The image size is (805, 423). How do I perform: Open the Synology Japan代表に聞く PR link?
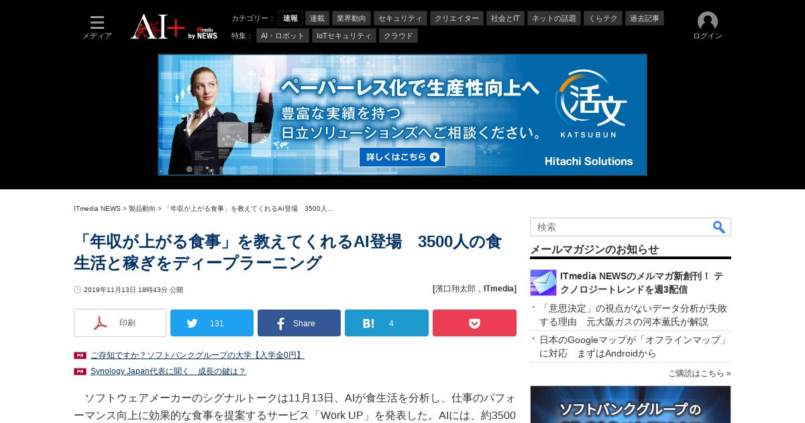[168, 371]
